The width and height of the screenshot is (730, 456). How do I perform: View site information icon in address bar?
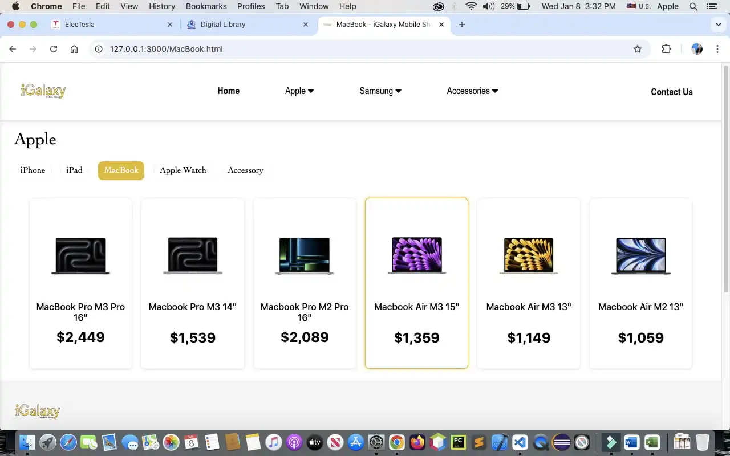99,49
